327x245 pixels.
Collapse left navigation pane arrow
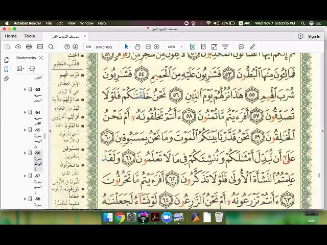point(50,131)
